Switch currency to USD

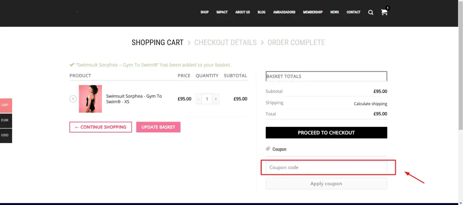tap(6, 135)
